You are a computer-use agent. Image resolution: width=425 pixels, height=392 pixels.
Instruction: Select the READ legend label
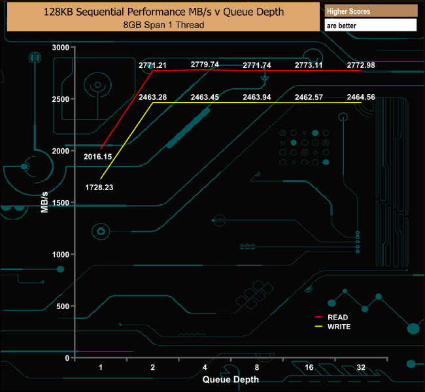337,318
